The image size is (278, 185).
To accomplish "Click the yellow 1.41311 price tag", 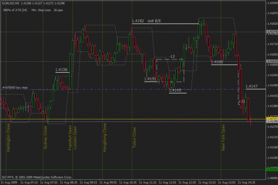I will 272,119.
